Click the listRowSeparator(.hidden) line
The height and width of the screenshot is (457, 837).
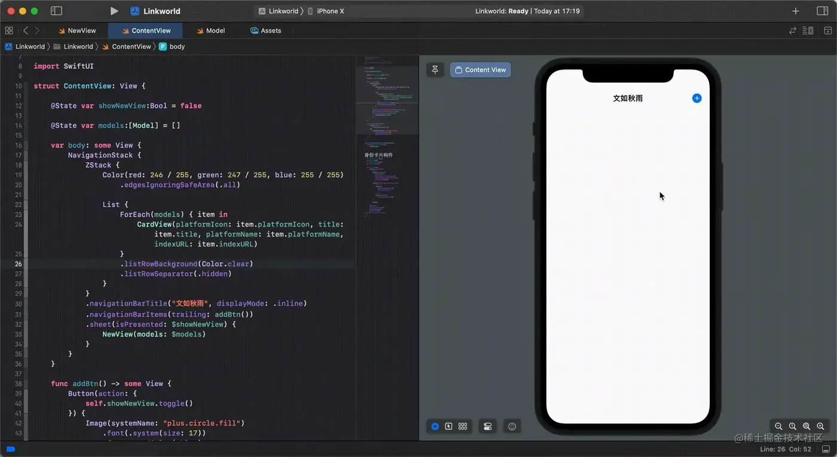pos(176,273)
